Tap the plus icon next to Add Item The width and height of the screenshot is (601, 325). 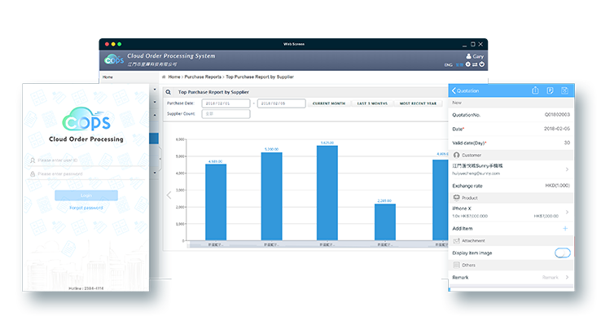pyautogui.click(x=565, y=228)
